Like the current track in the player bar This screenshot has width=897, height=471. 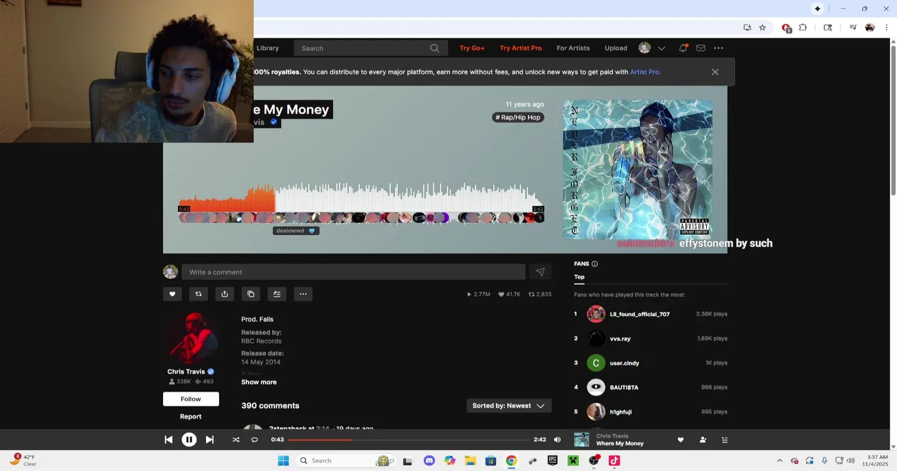(680, 440)
